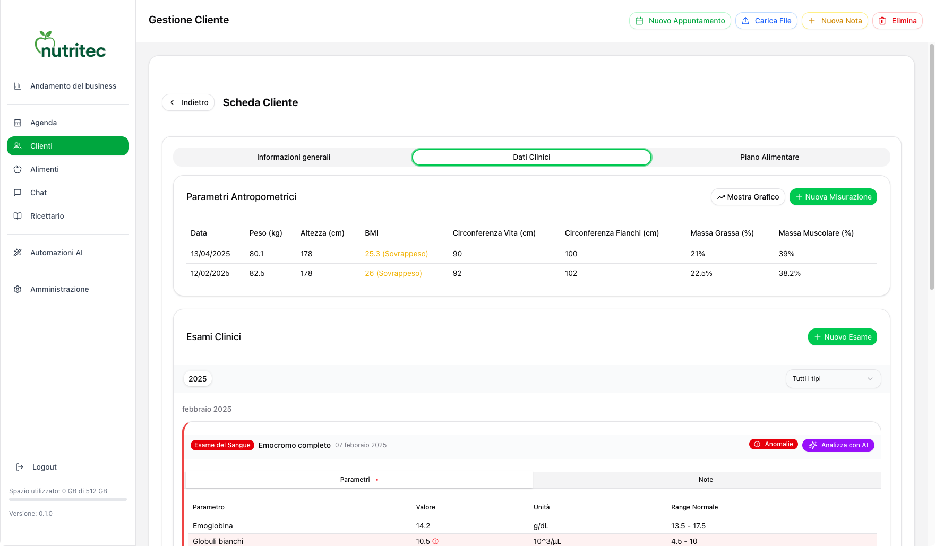Click the Nuova Misurazione button

(x=833, y=197)
